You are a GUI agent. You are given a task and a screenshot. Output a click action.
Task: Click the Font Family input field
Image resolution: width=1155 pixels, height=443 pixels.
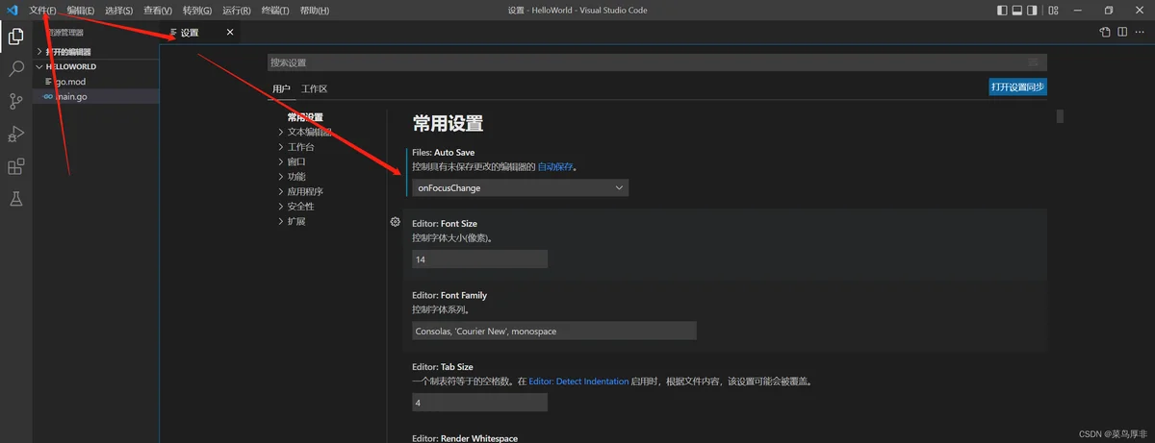point(553,331)
